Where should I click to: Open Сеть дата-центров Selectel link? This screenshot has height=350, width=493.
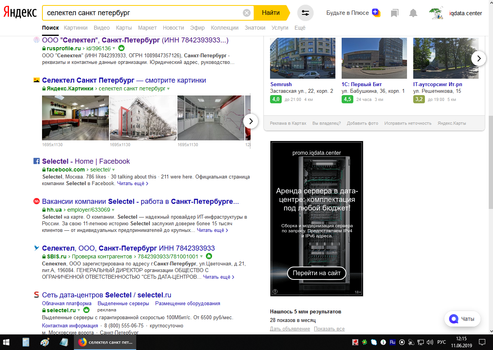tap(107, 295)
